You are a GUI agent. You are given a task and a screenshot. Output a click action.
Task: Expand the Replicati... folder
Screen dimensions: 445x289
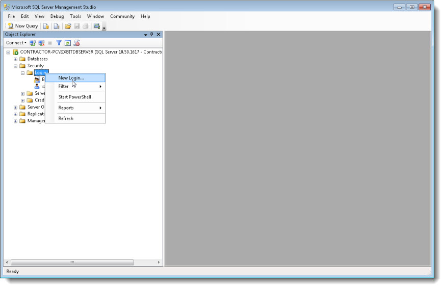click(16, 114)
